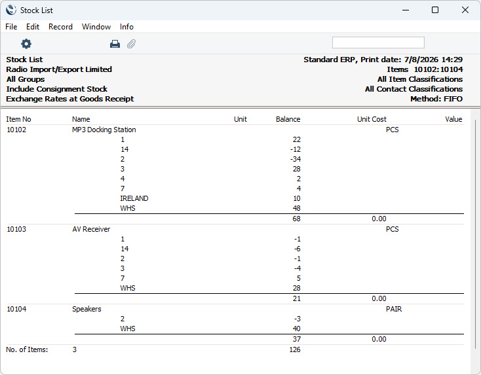
Task: Open the Edit menu
Action: point(33,27)
